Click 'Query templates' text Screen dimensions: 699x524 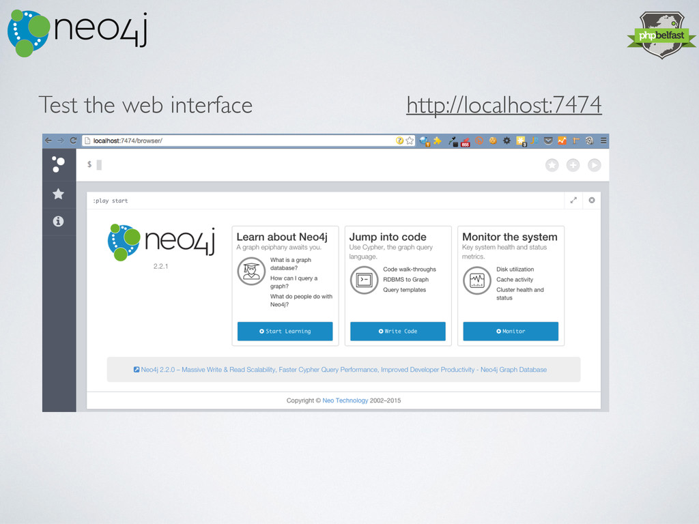coord(404,289)
